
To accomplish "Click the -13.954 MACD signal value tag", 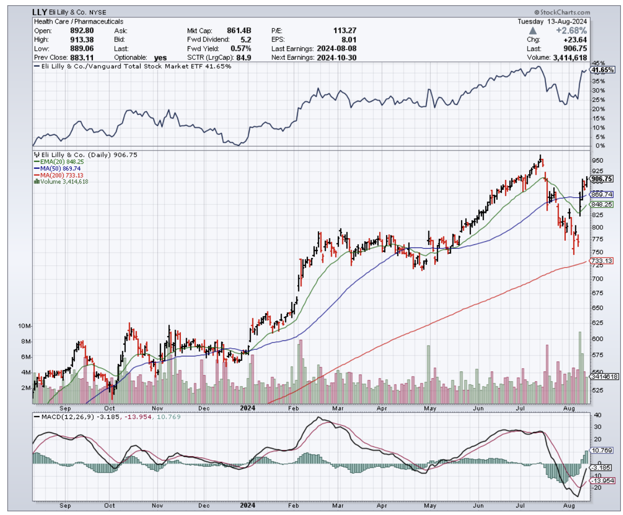I will [601, 480].
